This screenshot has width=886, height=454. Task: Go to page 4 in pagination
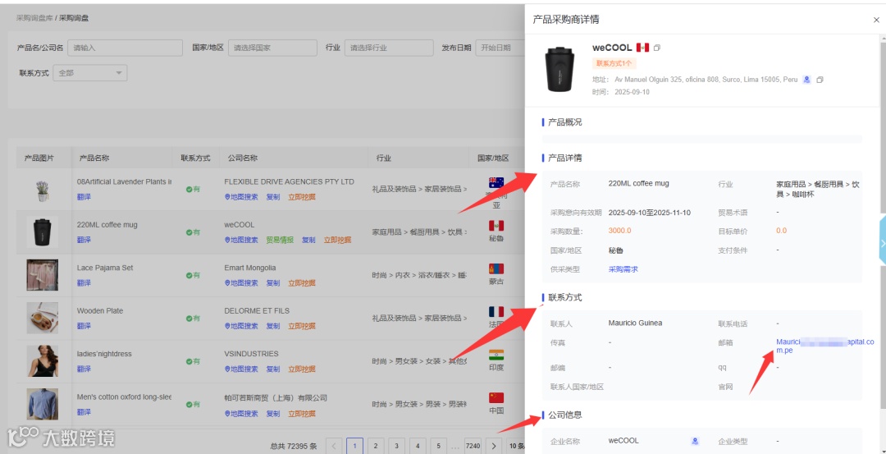click(418, 446)
